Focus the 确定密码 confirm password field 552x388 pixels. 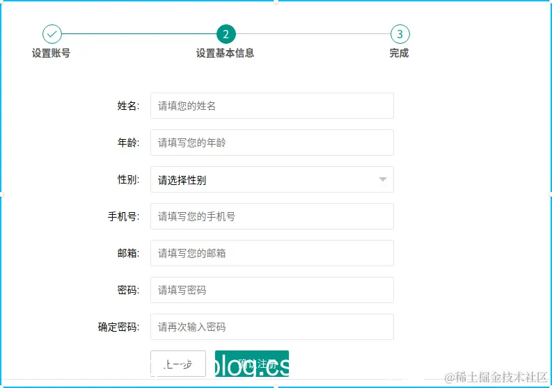(271, 327)
